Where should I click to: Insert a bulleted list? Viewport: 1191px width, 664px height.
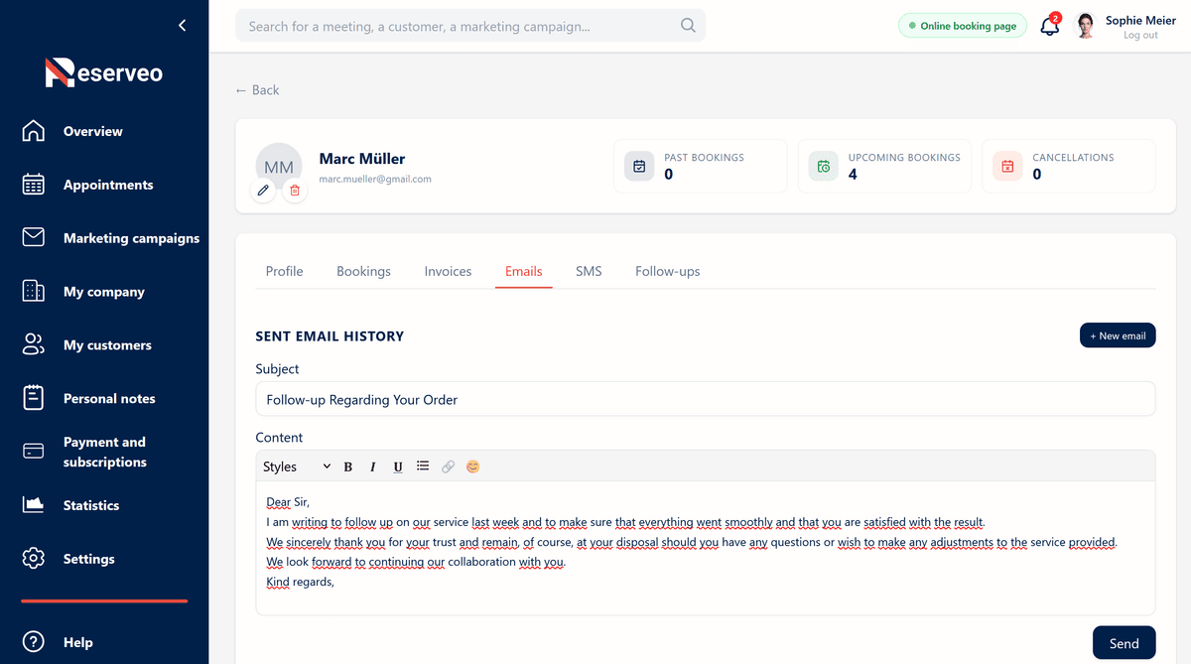tap(423, 465)
